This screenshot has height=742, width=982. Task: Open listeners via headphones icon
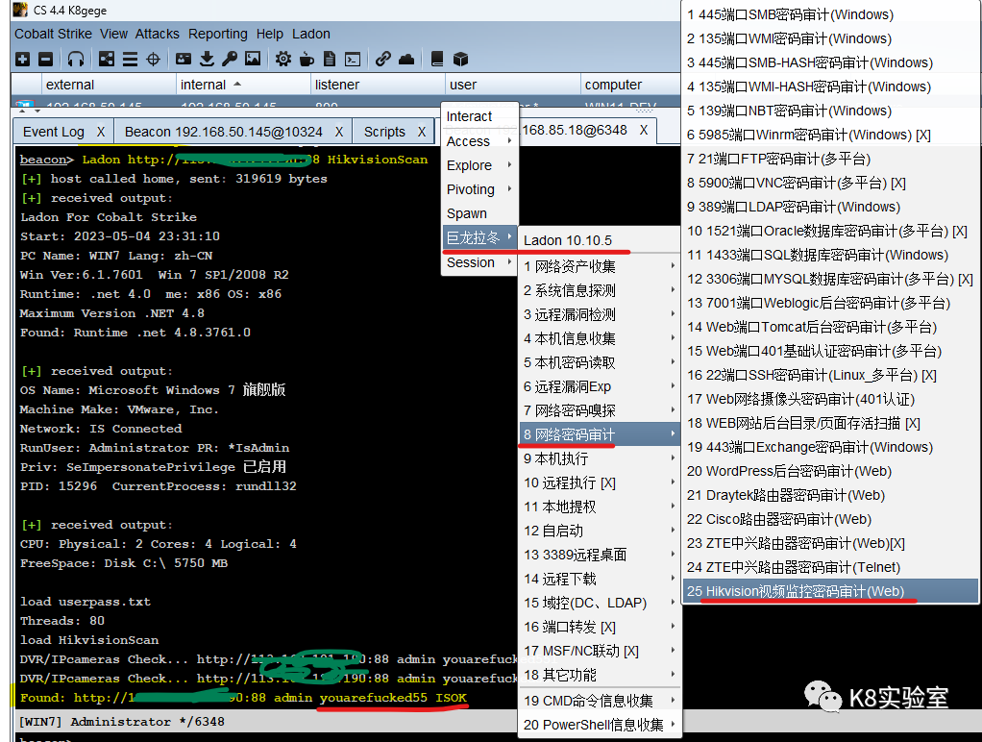pos(76,59)
